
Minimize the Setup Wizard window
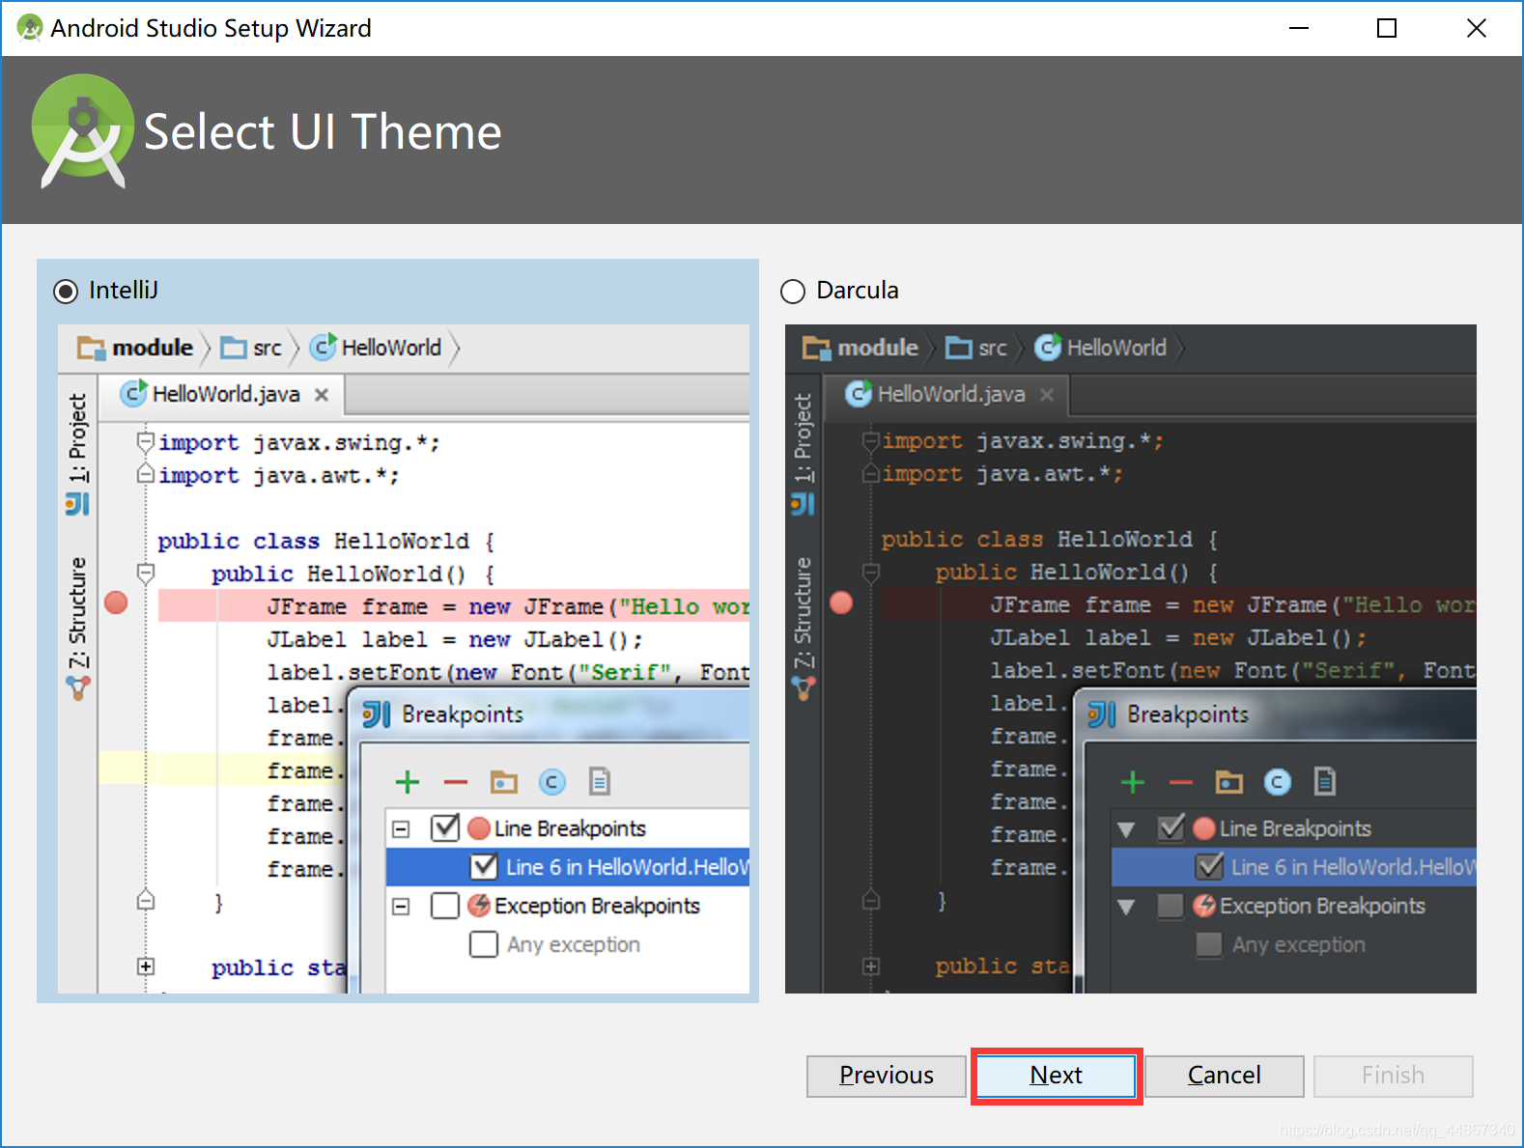(1299, 28)
